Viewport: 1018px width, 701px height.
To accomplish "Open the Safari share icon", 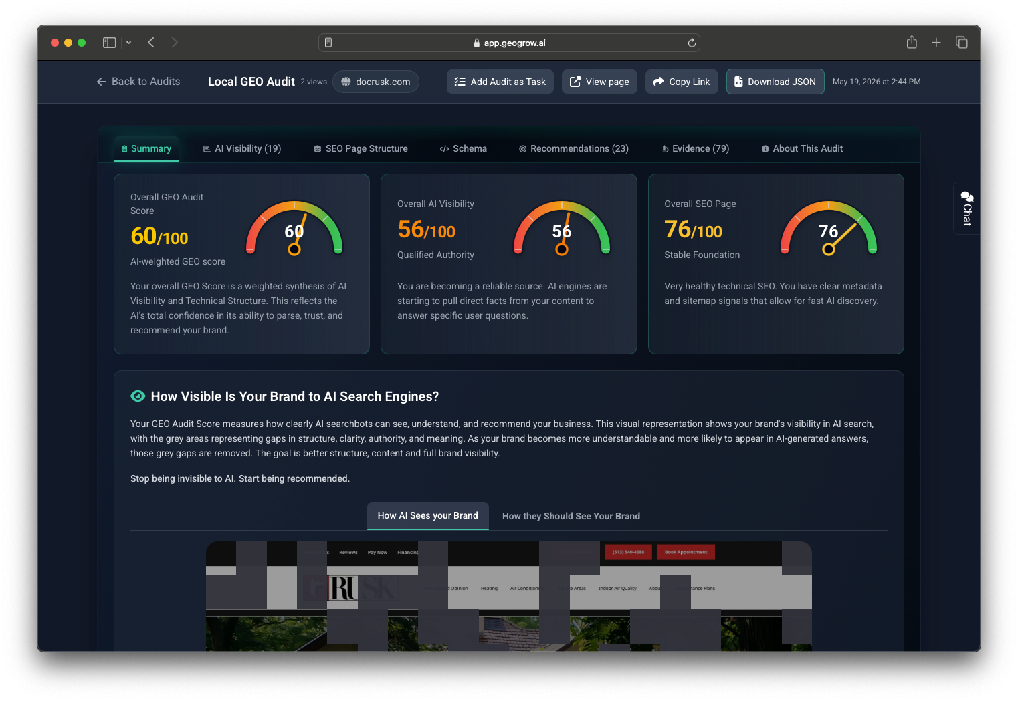I will coord(912,42).
